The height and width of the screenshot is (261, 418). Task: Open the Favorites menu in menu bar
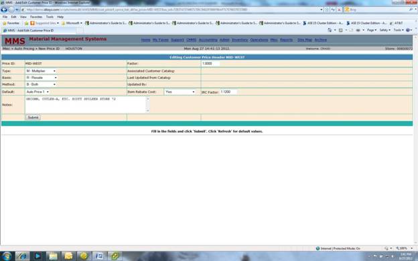click(36, 17)
